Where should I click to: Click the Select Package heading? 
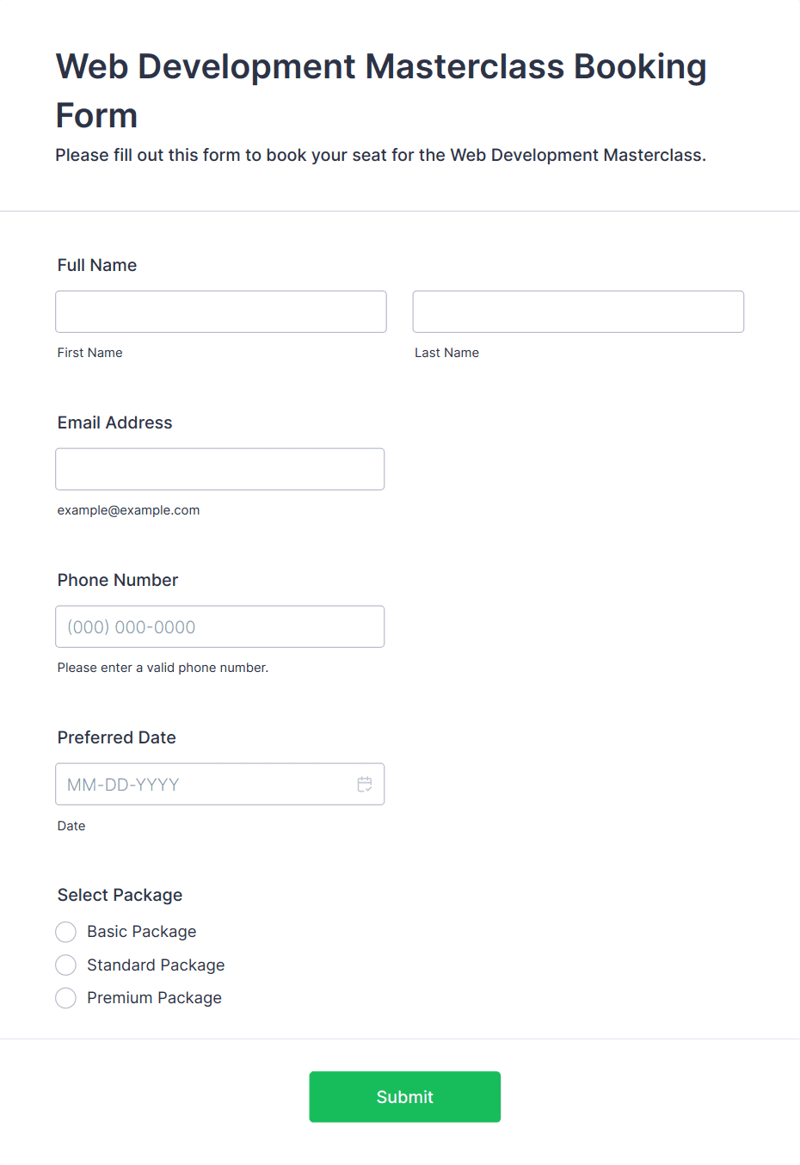point(120,895)
